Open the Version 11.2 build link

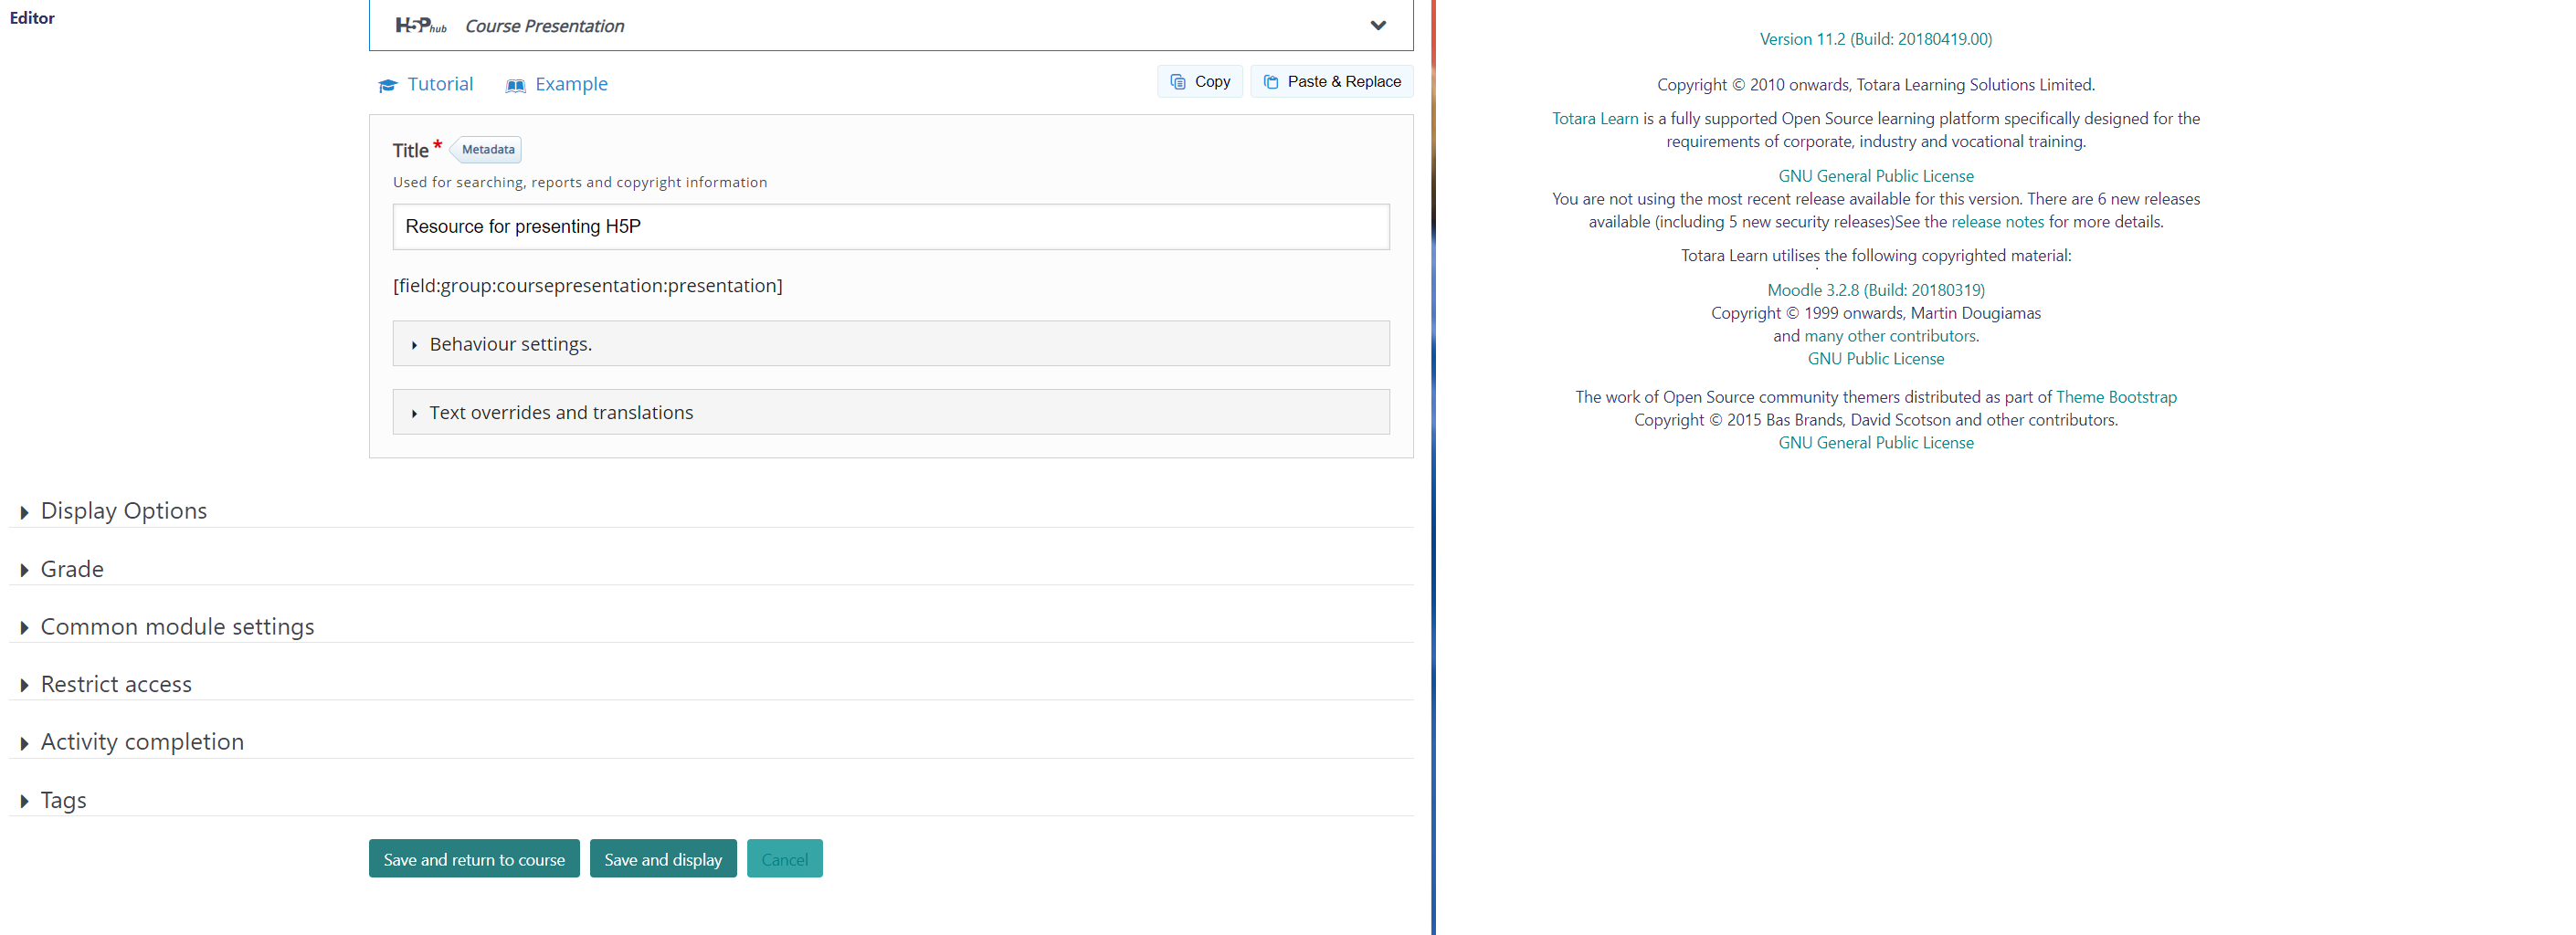(1875, 39)
